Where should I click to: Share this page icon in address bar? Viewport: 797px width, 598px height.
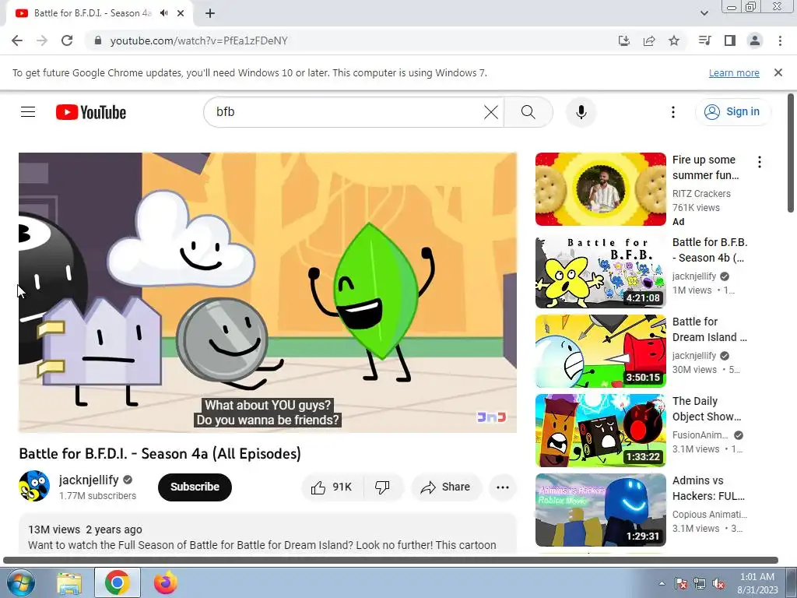tap(649, 40)
